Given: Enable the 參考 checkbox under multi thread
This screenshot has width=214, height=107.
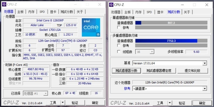Looking at the screenshot, I should [x=119, y=45].
